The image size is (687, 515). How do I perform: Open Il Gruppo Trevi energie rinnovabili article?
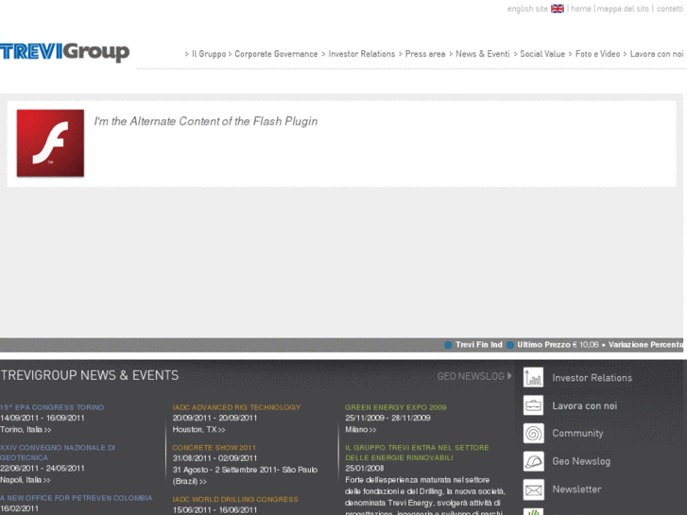point(417,453)
